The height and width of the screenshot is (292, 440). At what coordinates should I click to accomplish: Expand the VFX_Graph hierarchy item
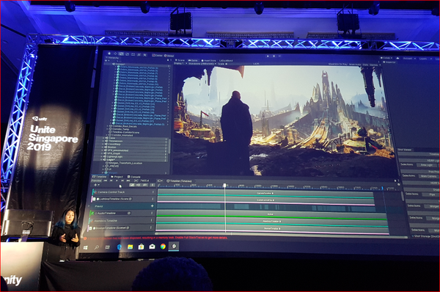(103, 153)
